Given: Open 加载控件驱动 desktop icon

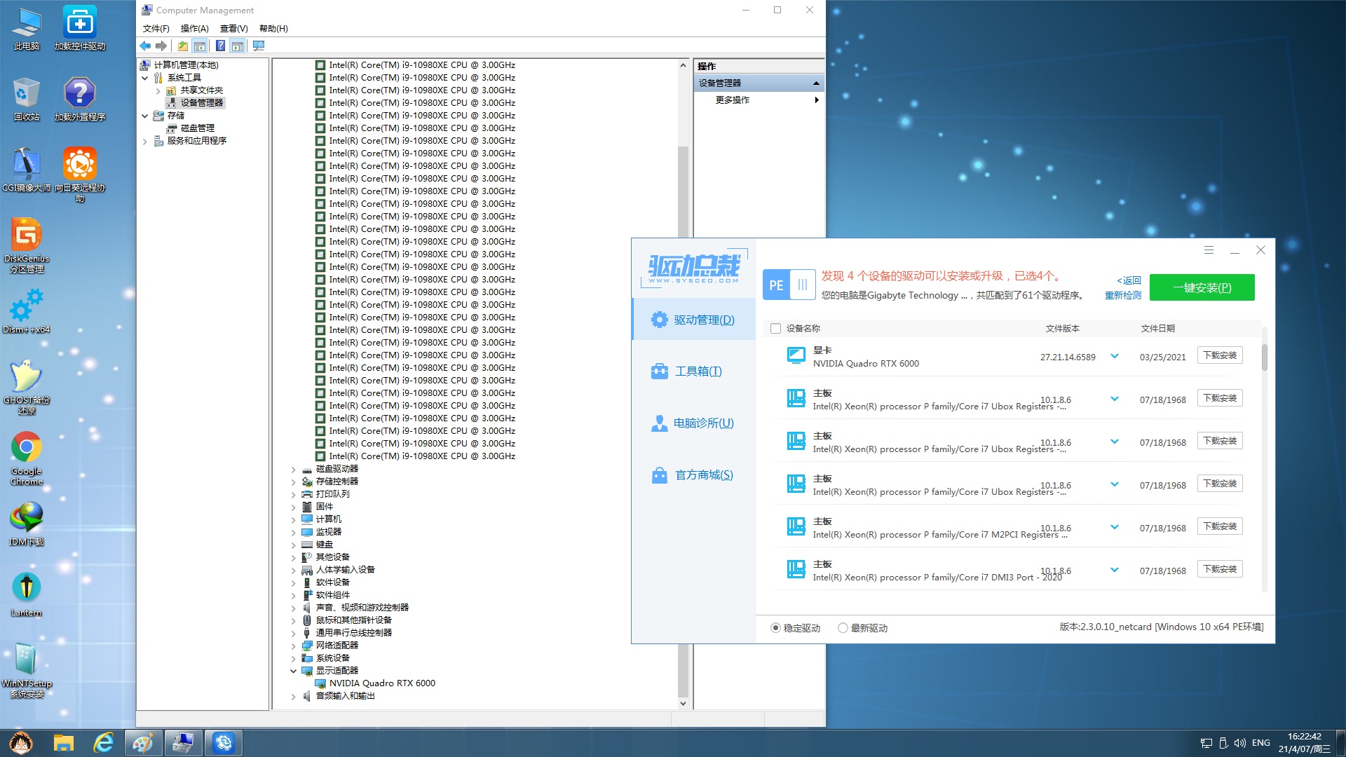Looking at the screenshot, I should [80, 29].
